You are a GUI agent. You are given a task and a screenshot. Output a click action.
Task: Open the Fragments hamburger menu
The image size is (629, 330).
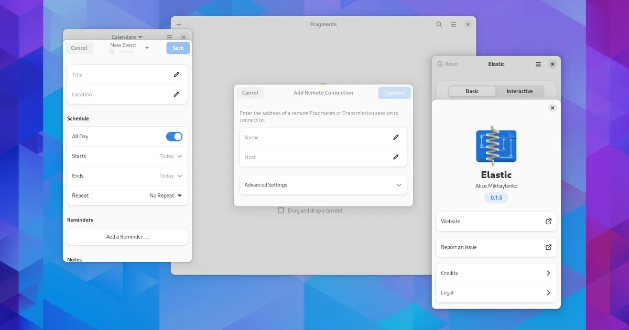(x=454, y=25)
